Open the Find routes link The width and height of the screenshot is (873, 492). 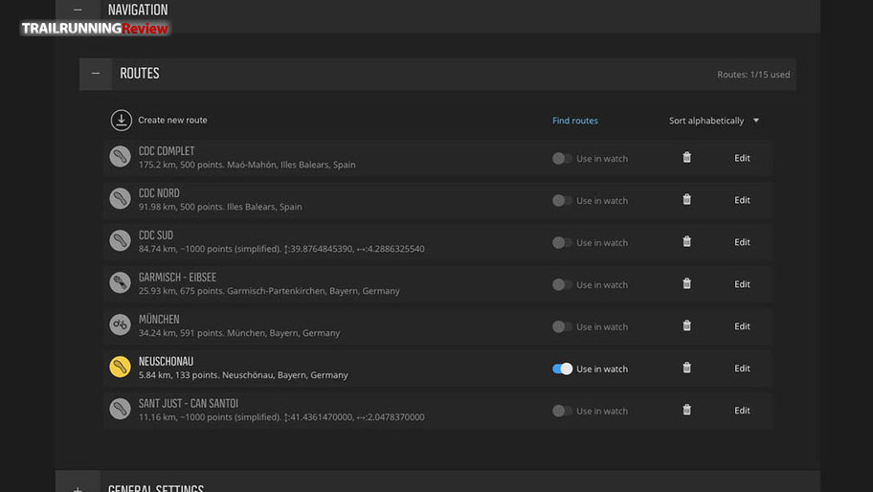[x=575, y=121]
